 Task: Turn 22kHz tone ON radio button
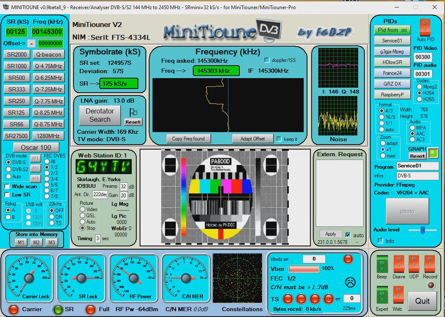[52, 217]
